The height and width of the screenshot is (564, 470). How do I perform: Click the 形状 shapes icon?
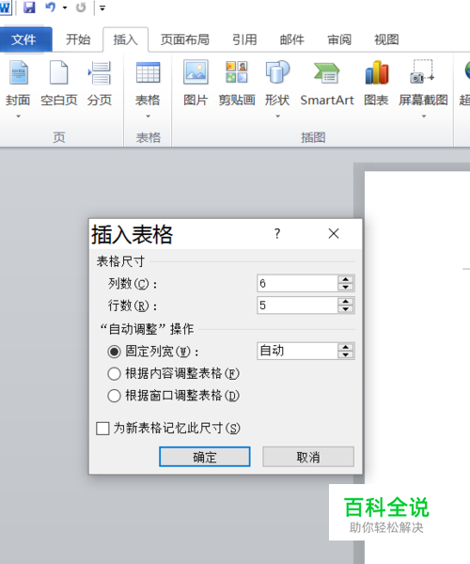point(277,73)
